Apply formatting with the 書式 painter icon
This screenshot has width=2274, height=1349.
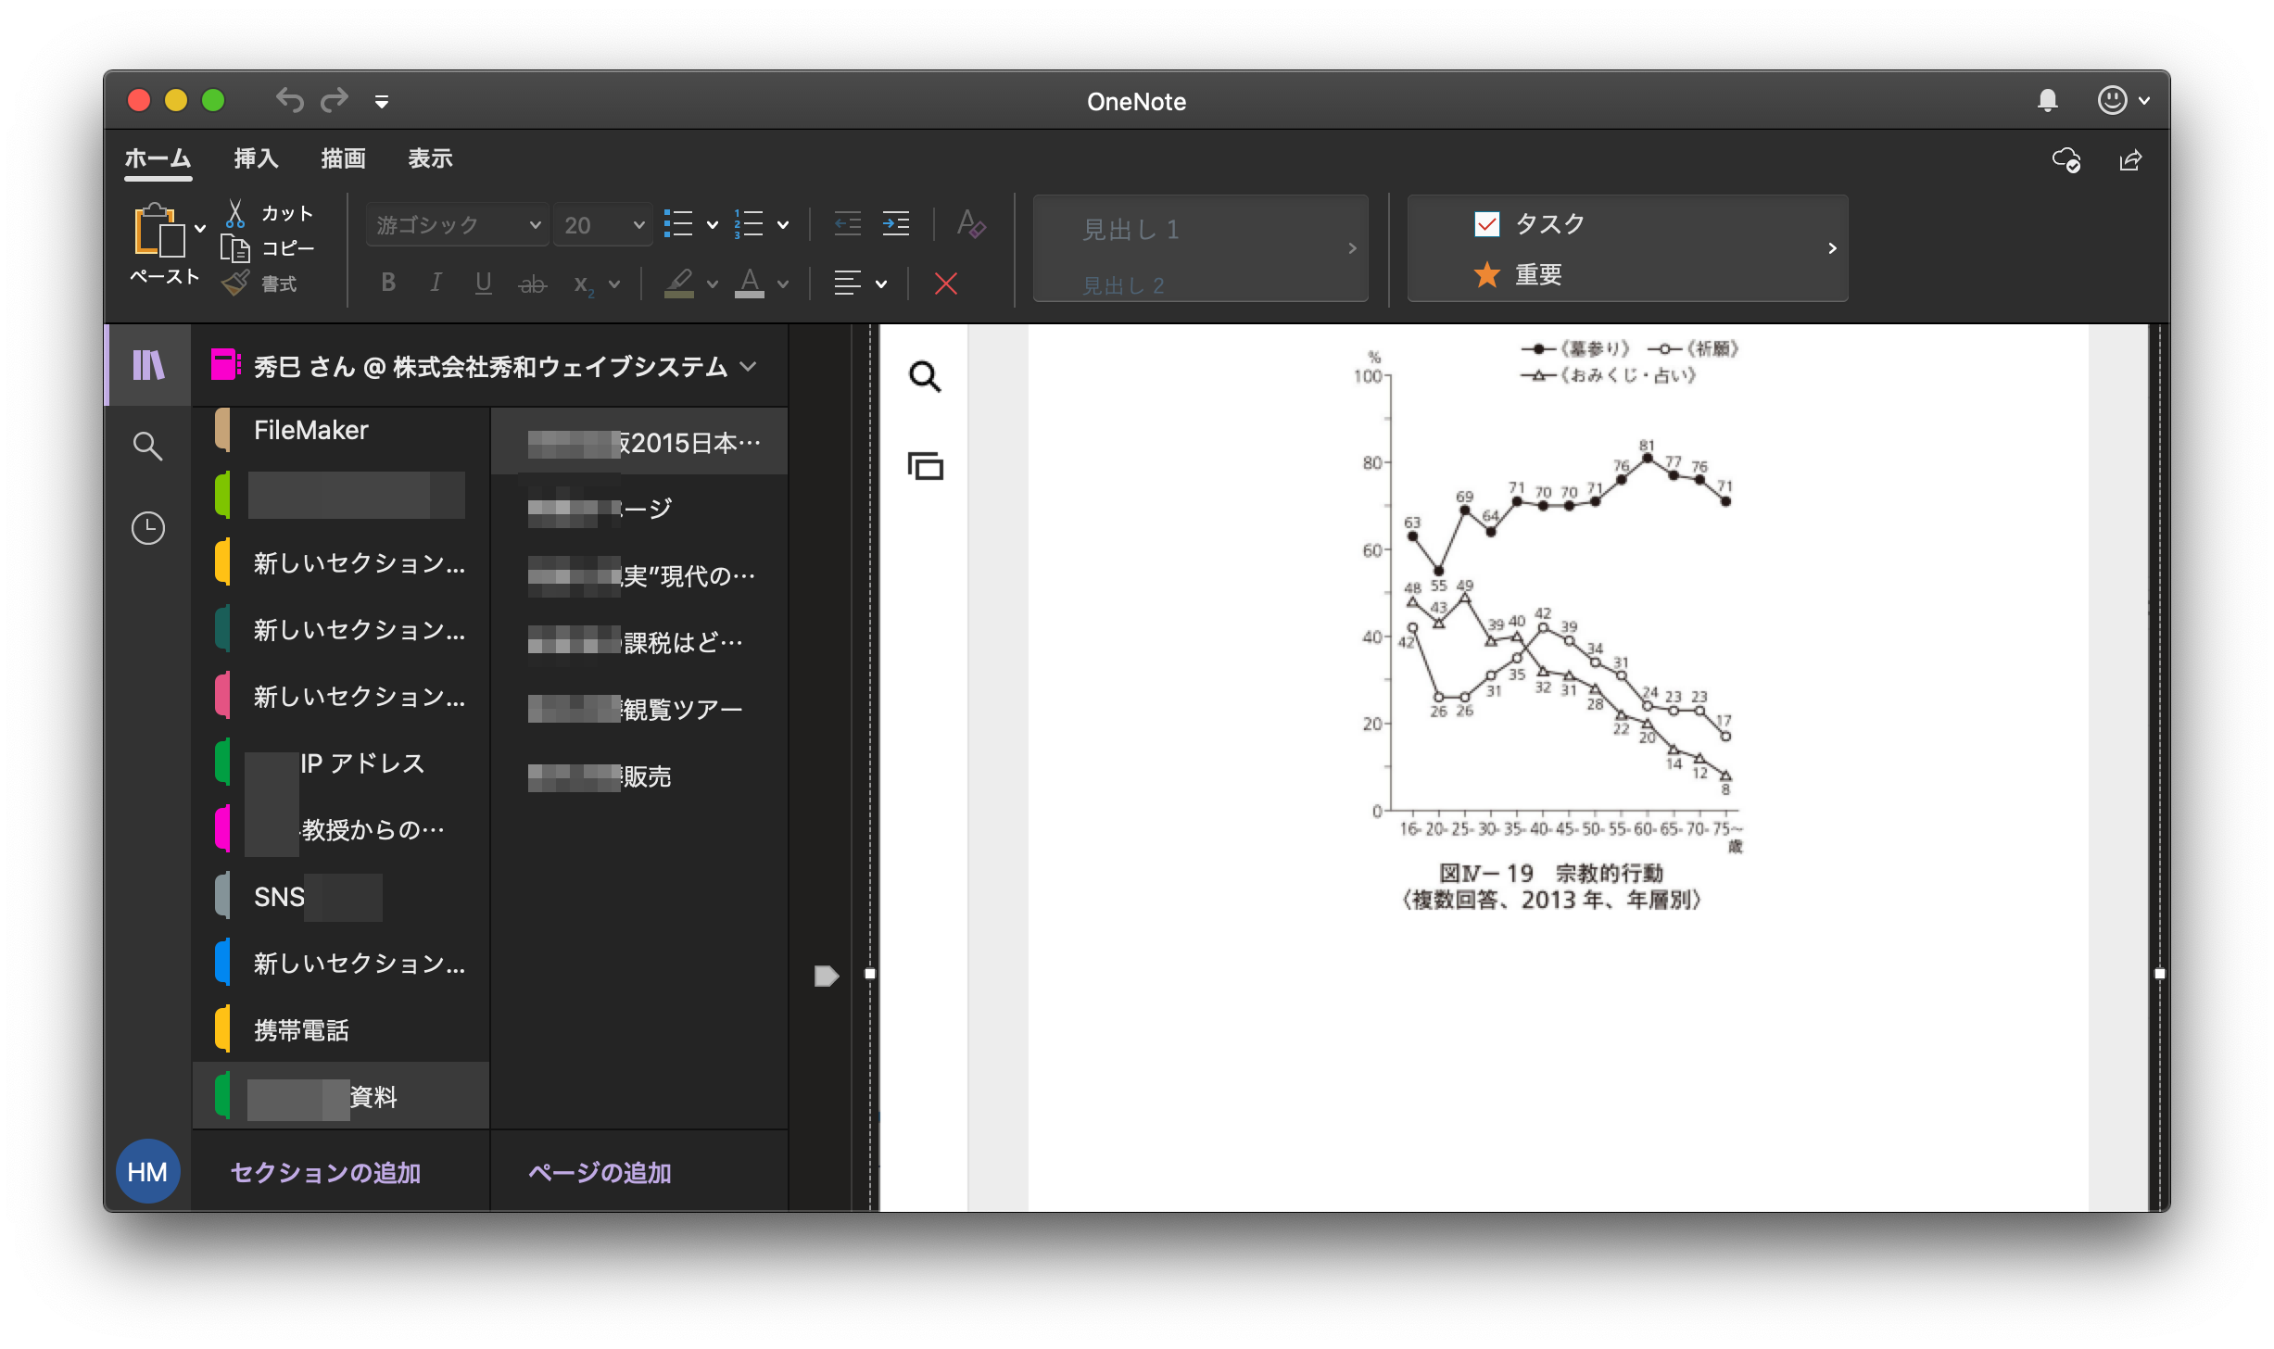[x=237, y=283]
